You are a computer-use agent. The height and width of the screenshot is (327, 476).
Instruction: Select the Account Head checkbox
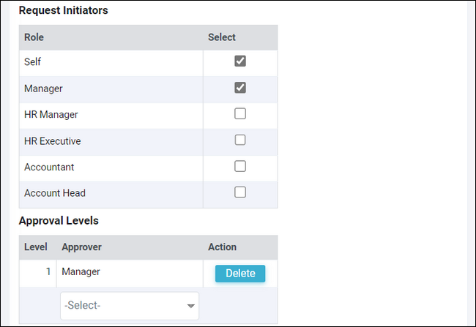point(240,192)
